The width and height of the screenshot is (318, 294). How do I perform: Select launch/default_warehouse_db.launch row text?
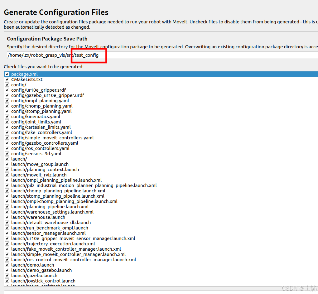[x=51, y=222]
